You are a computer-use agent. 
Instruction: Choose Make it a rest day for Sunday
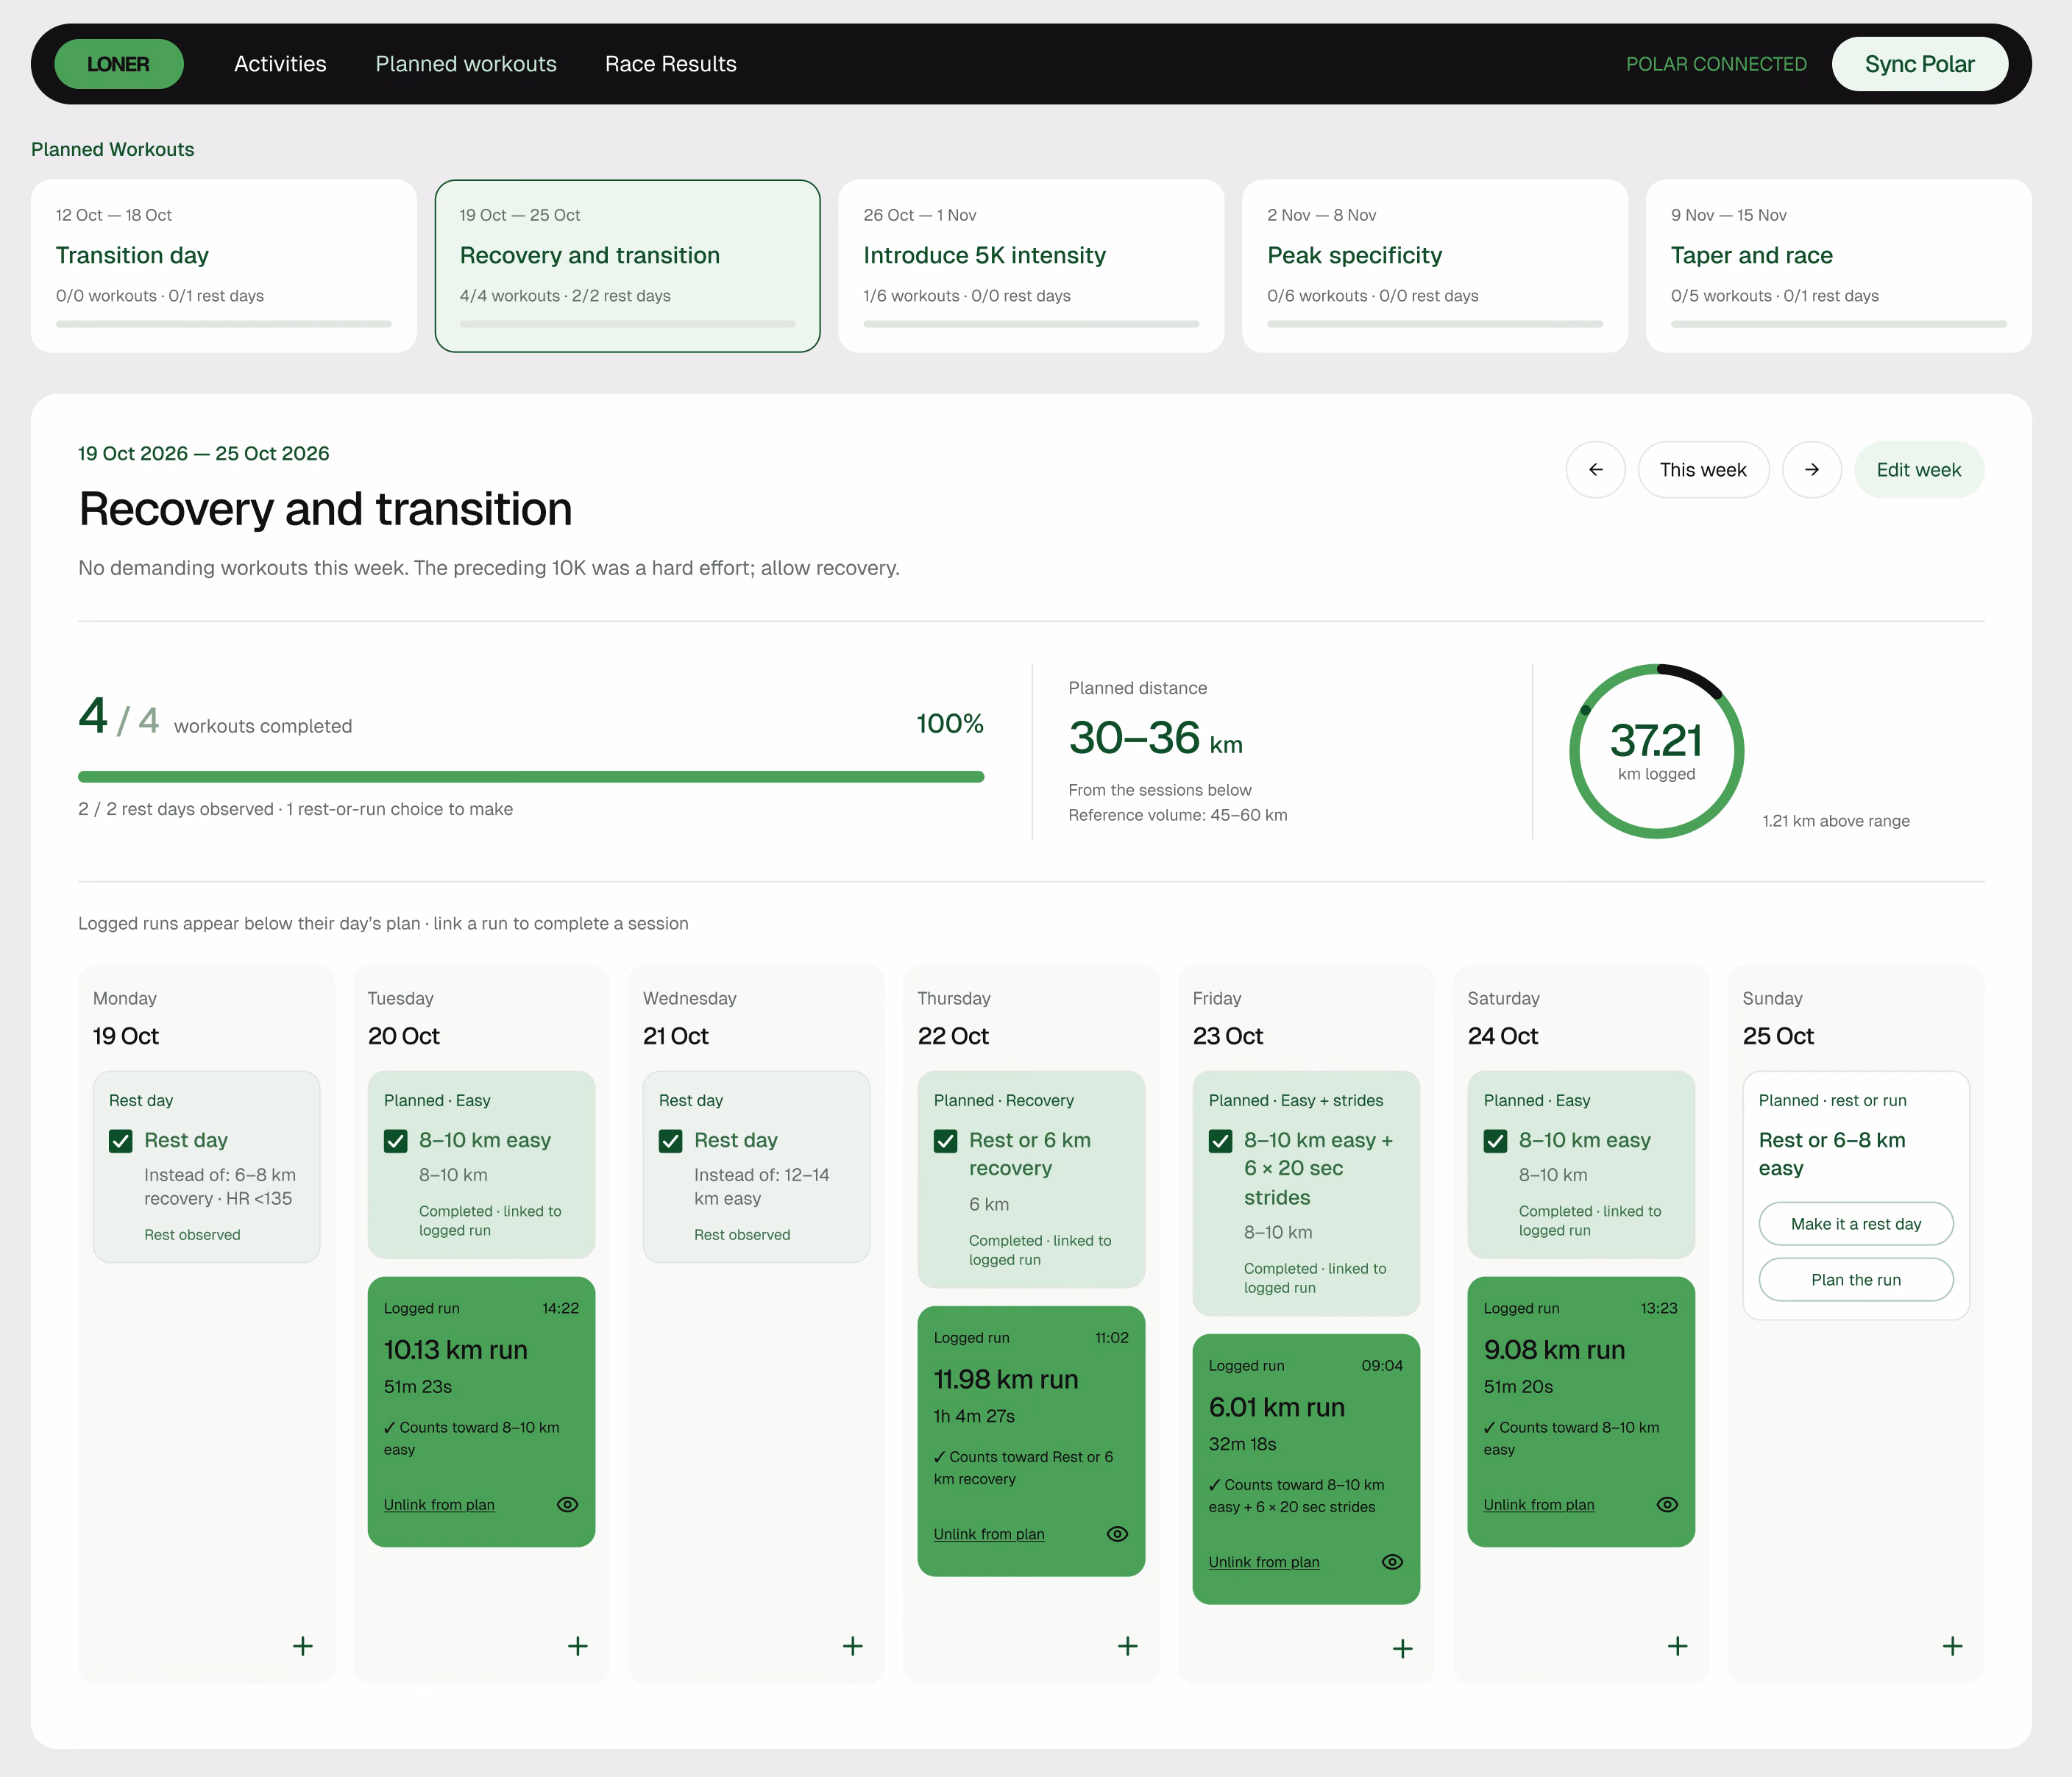pyautogui.click(x=1856, y=1223)
